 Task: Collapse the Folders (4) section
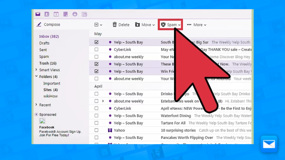pos(36,76)
